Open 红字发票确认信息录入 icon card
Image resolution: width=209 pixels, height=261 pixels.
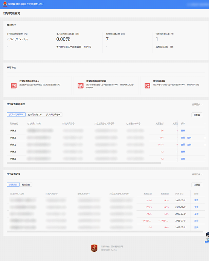14,86
